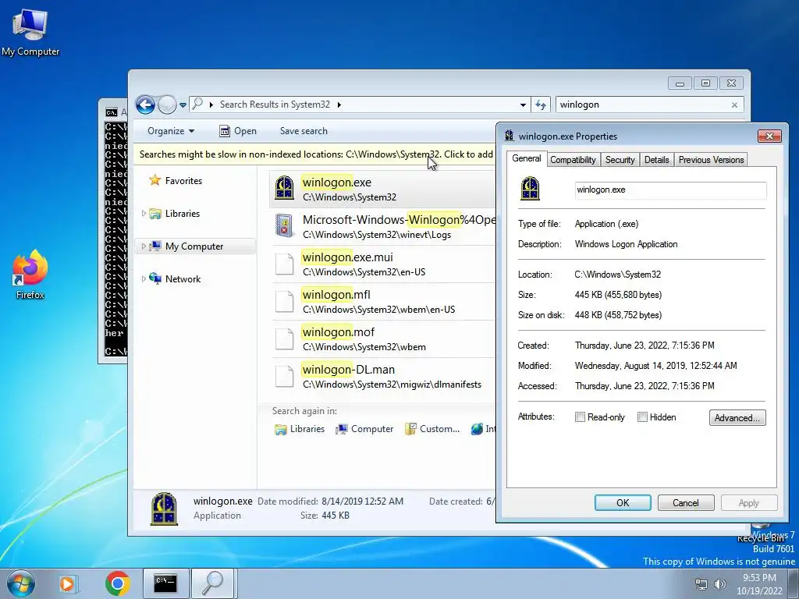
Task: Open My Computer desktop icon
Action: tap(30, 31)
